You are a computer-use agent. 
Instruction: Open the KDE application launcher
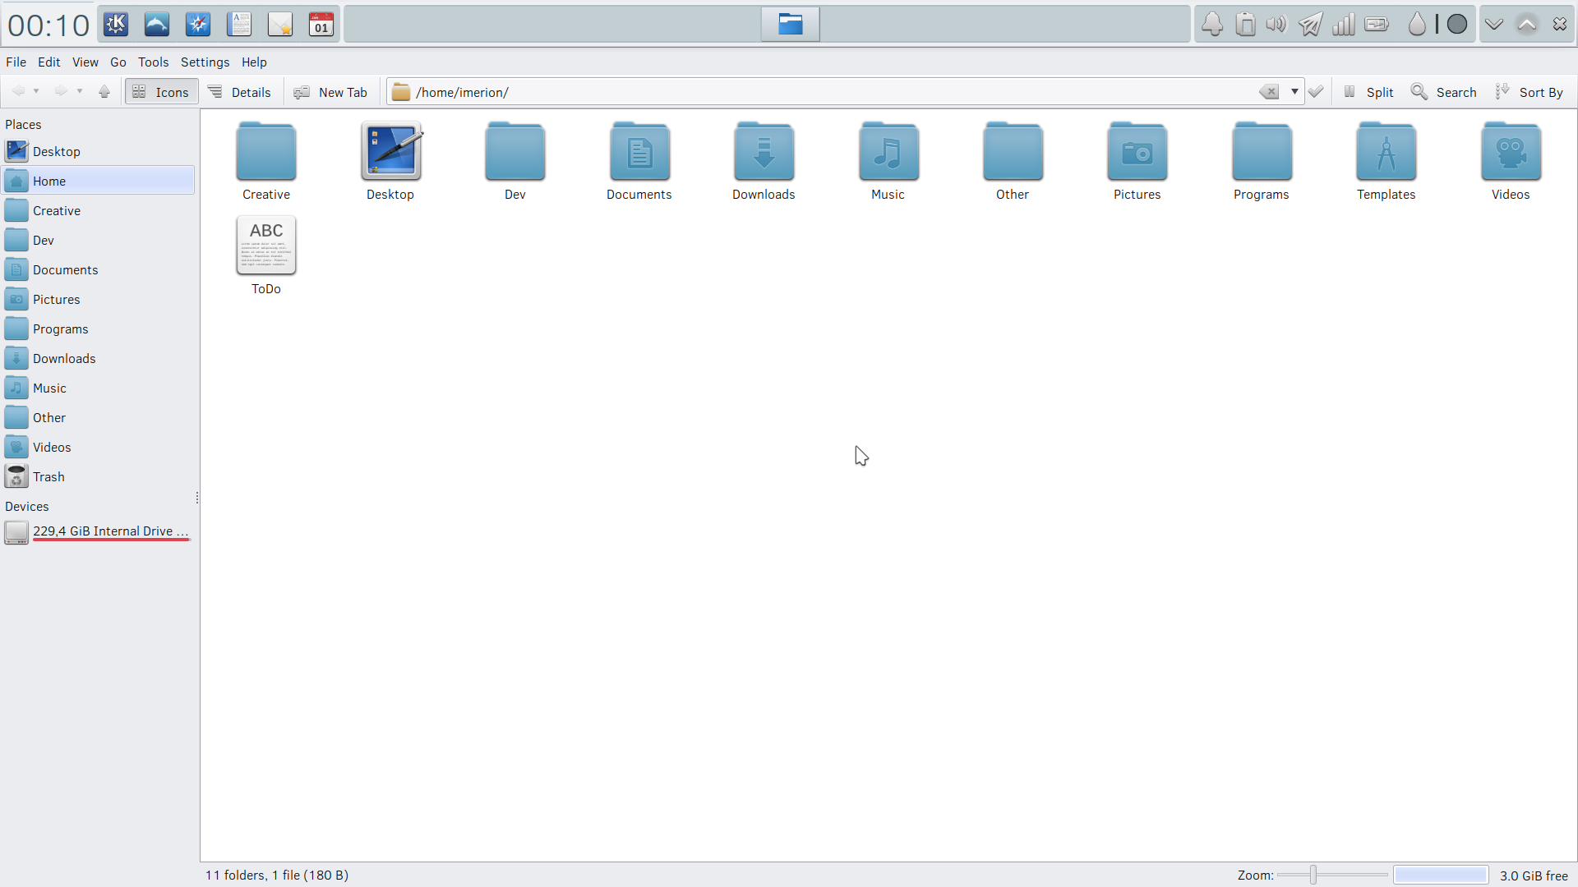click(x=116, y=25)
